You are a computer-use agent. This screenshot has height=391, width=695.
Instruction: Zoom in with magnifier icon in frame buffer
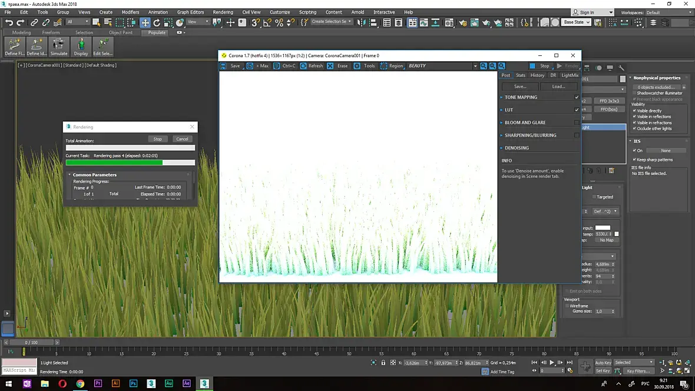click(x=484, y=66)
